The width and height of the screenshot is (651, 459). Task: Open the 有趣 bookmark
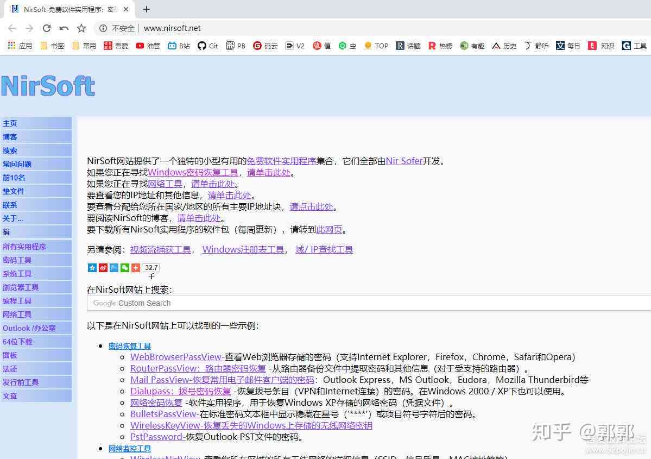[472, 46]
